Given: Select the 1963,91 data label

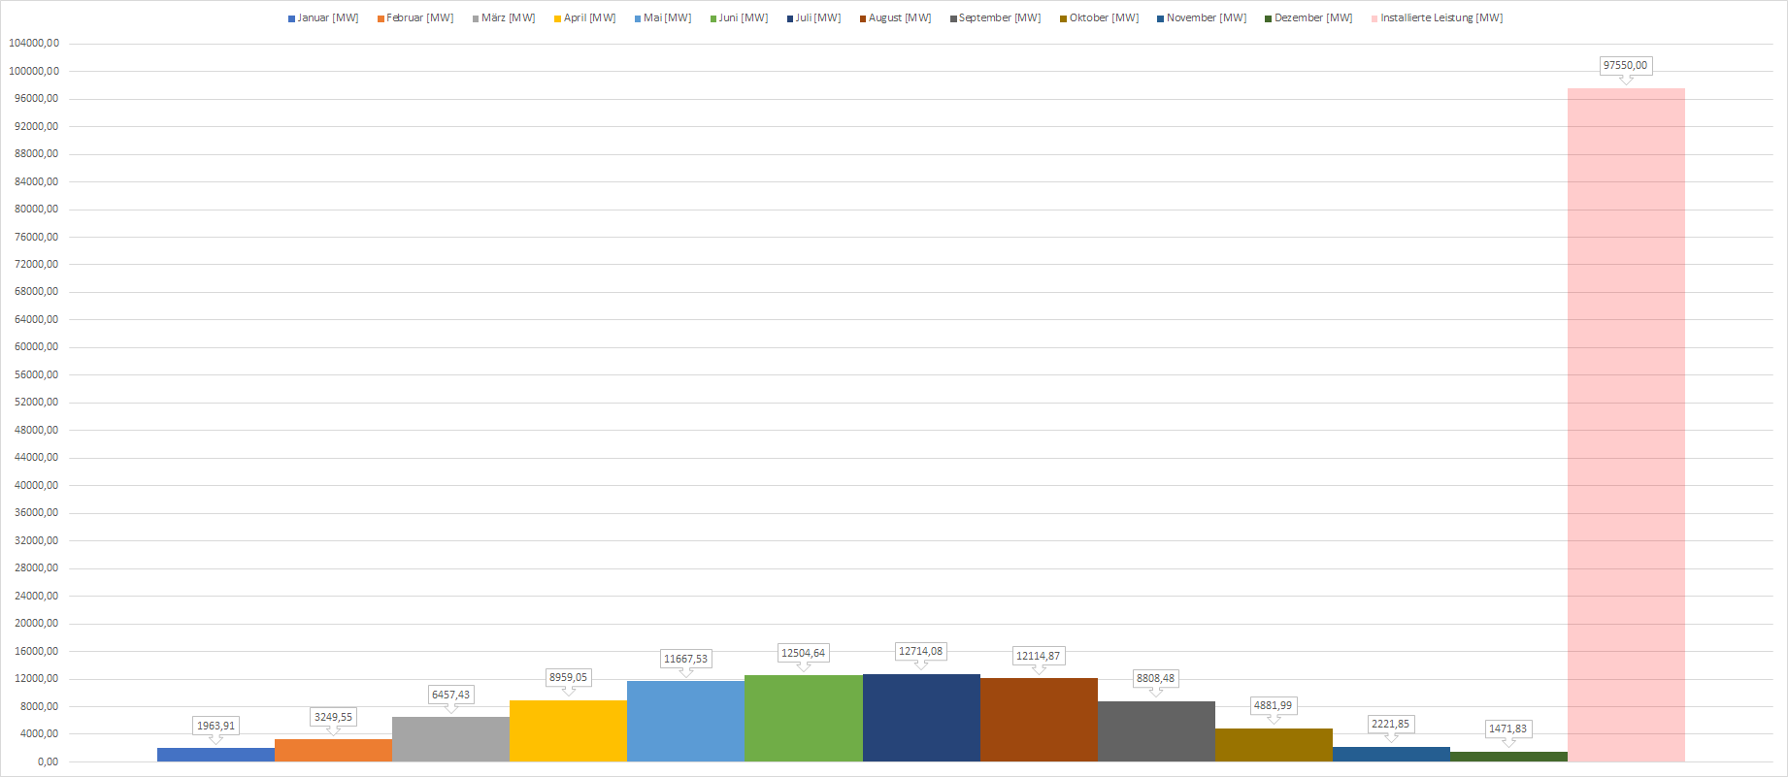Looking at the screenshot, I should coord(215,726).
